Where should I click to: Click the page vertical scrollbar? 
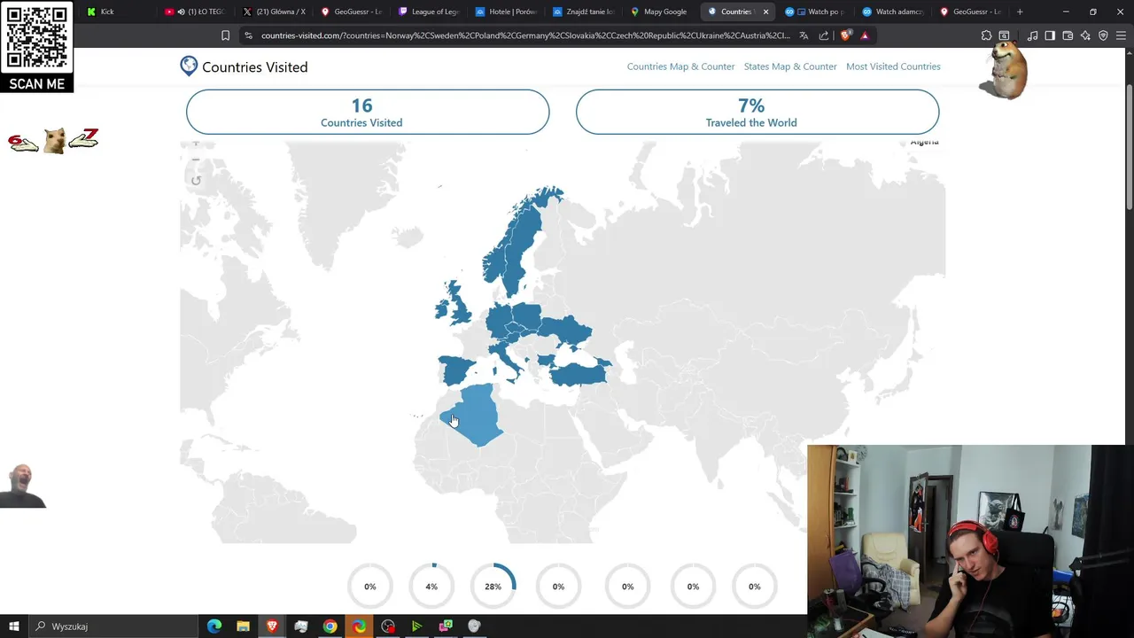click(1130, 146)
